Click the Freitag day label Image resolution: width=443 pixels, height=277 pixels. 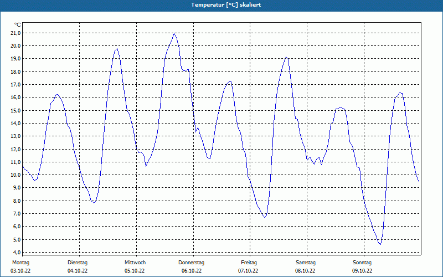pos(249,263)
